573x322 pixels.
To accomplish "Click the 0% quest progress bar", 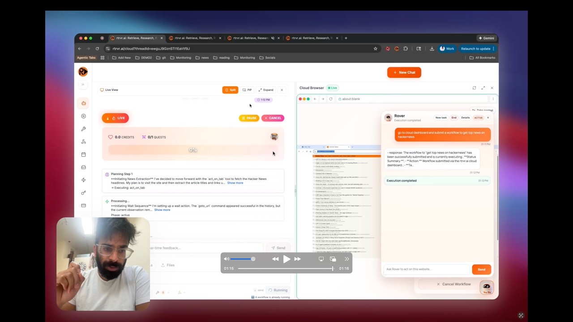I will click(x=193, y=150).
